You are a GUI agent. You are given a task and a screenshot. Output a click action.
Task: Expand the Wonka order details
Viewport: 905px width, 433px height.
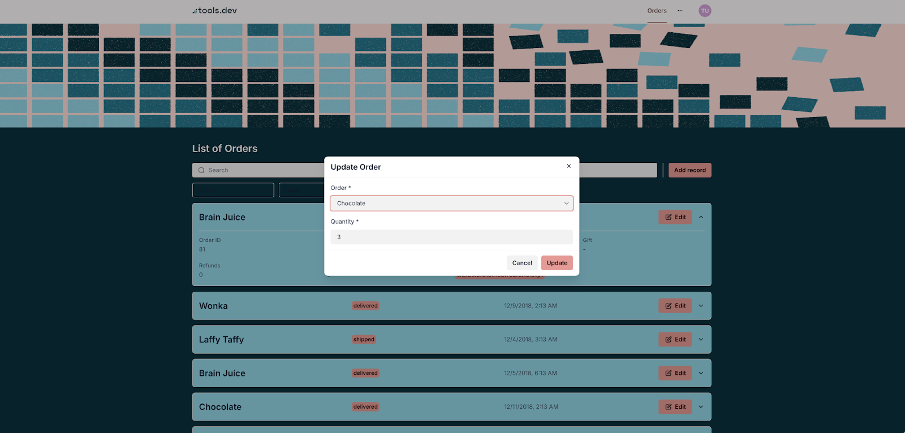[701, 306]
